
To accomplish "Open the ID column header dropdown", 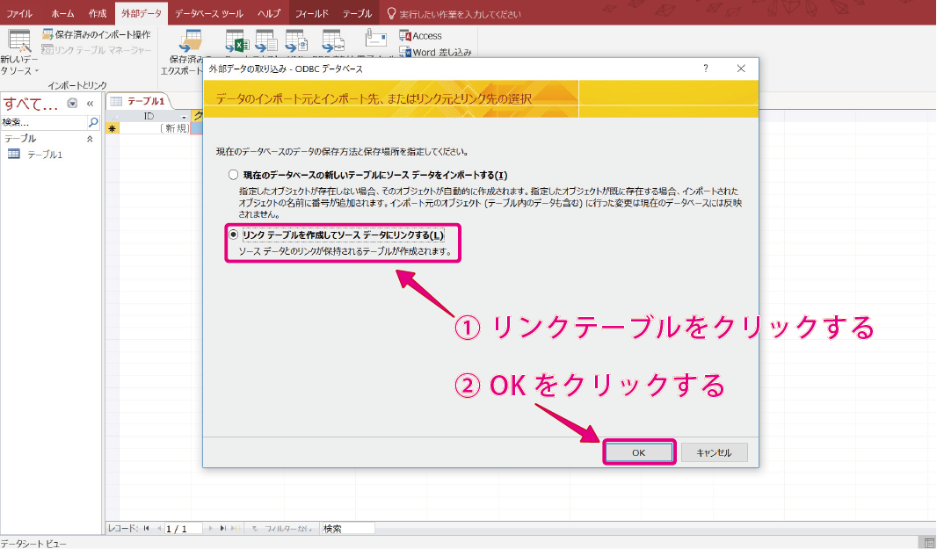I will pyautogui.click(x=184, y=116).
